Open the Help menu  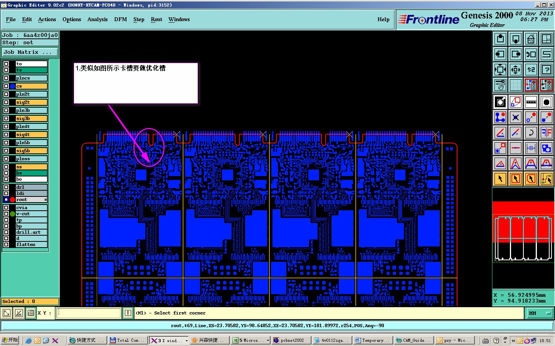pos(383,19)
